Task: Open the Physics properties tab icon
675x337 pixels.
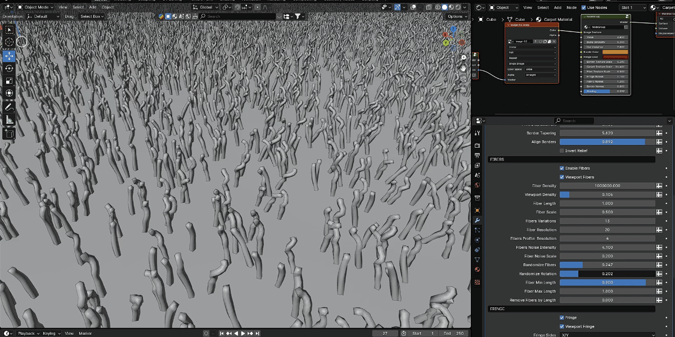Action: 478,240
